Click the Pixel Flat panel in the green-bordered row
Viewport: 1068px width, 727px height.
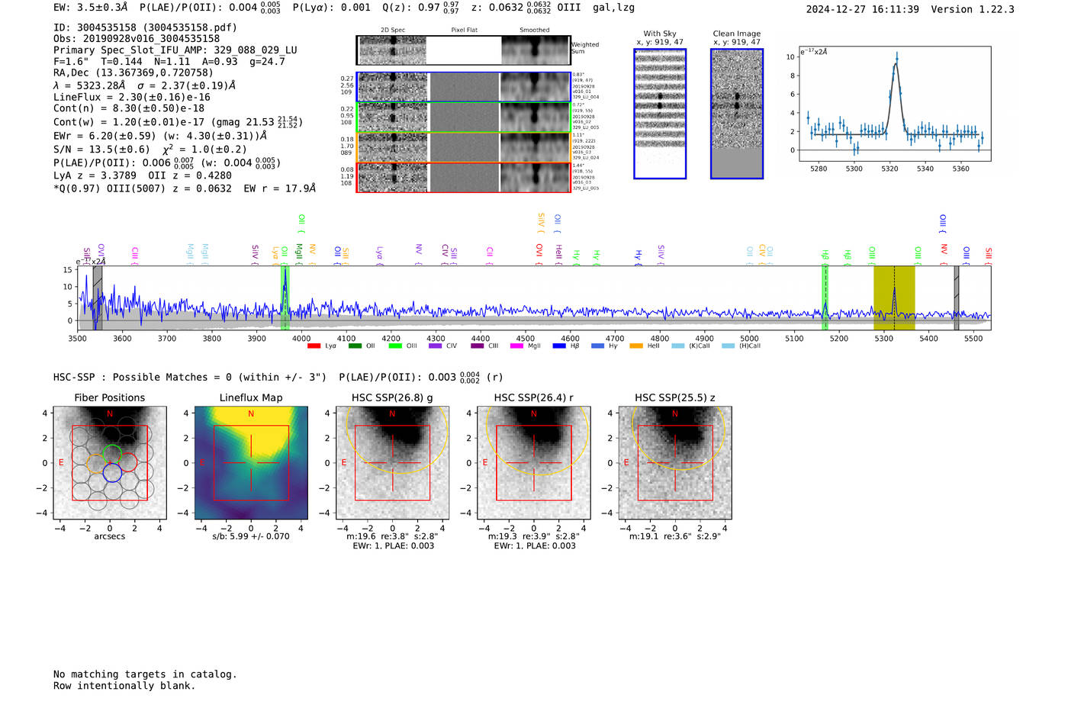tap(465, 117)
